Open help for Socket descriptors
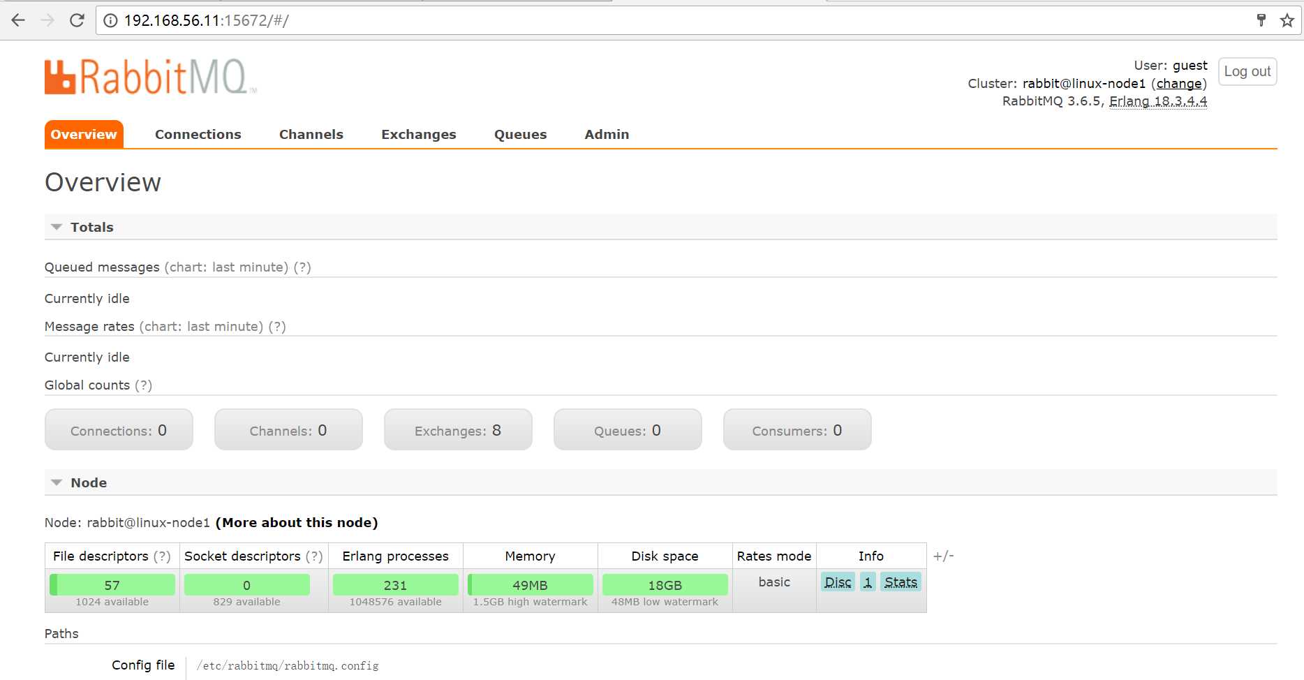1304x680 pixels. tap(314, 556)
